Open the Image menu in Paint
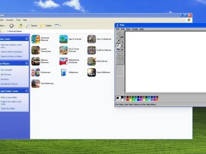 [x=135, y=29]
